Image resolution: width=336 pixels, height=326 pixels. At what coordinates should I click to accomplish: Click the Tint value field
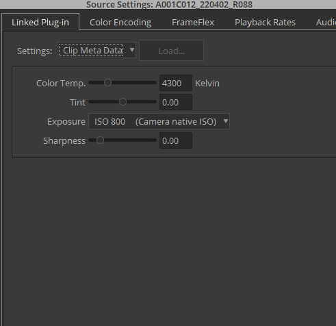tap(176, 102)
